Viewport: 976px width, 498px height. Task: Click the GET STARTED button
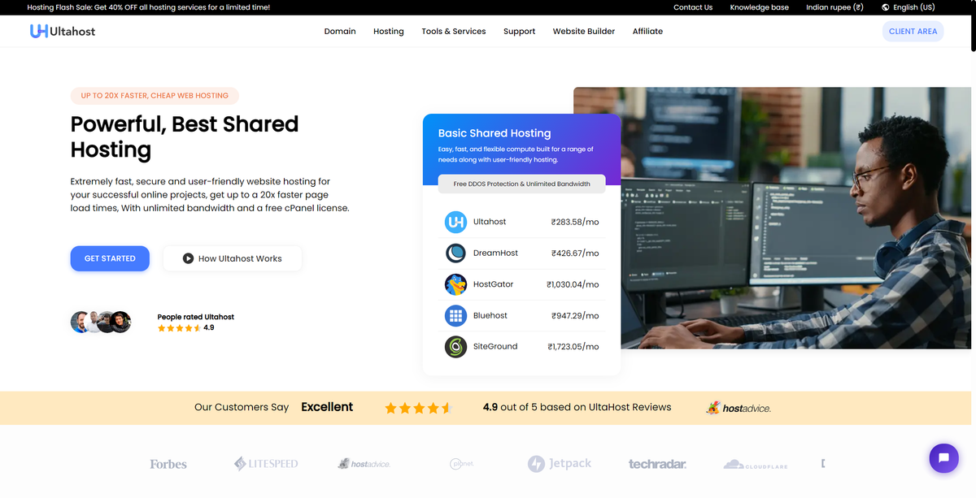pyautogui.click(x=110, y=258)
